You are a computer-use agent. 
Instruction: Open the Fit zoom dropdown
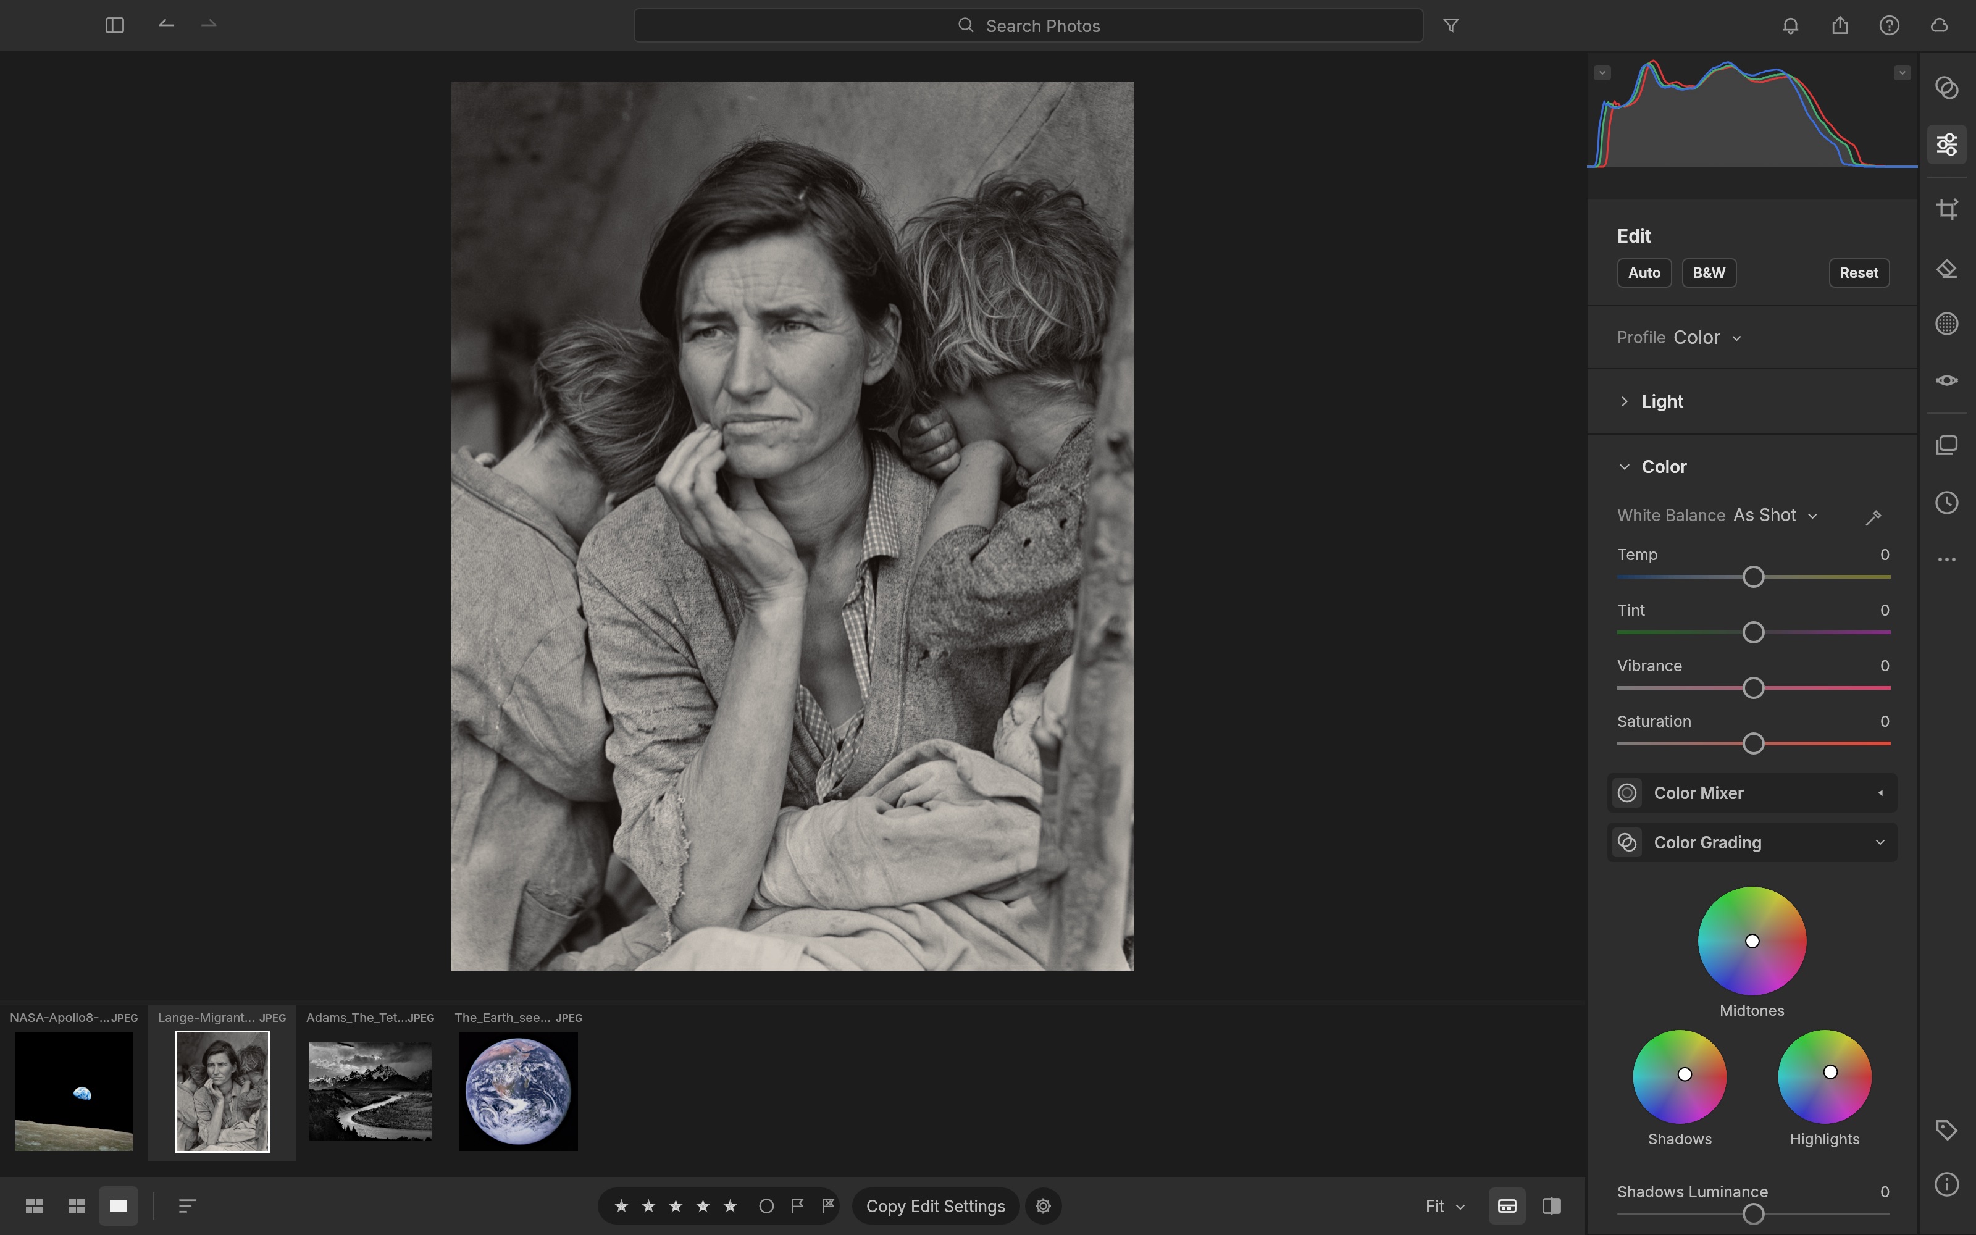click(x=1444, y=1205)
